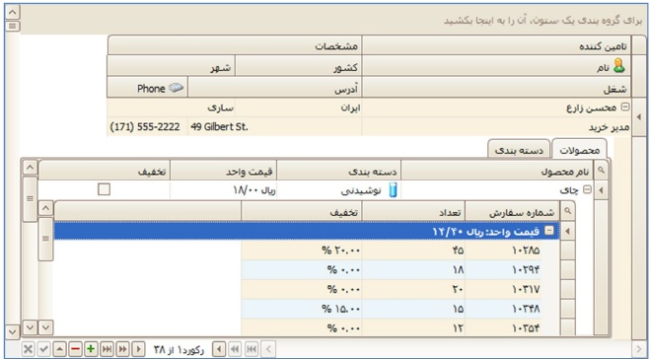Image resolution: width=650 pixels, height=359 pixels.
Task: Click the آدرس column header
Action: click(275, 88)
